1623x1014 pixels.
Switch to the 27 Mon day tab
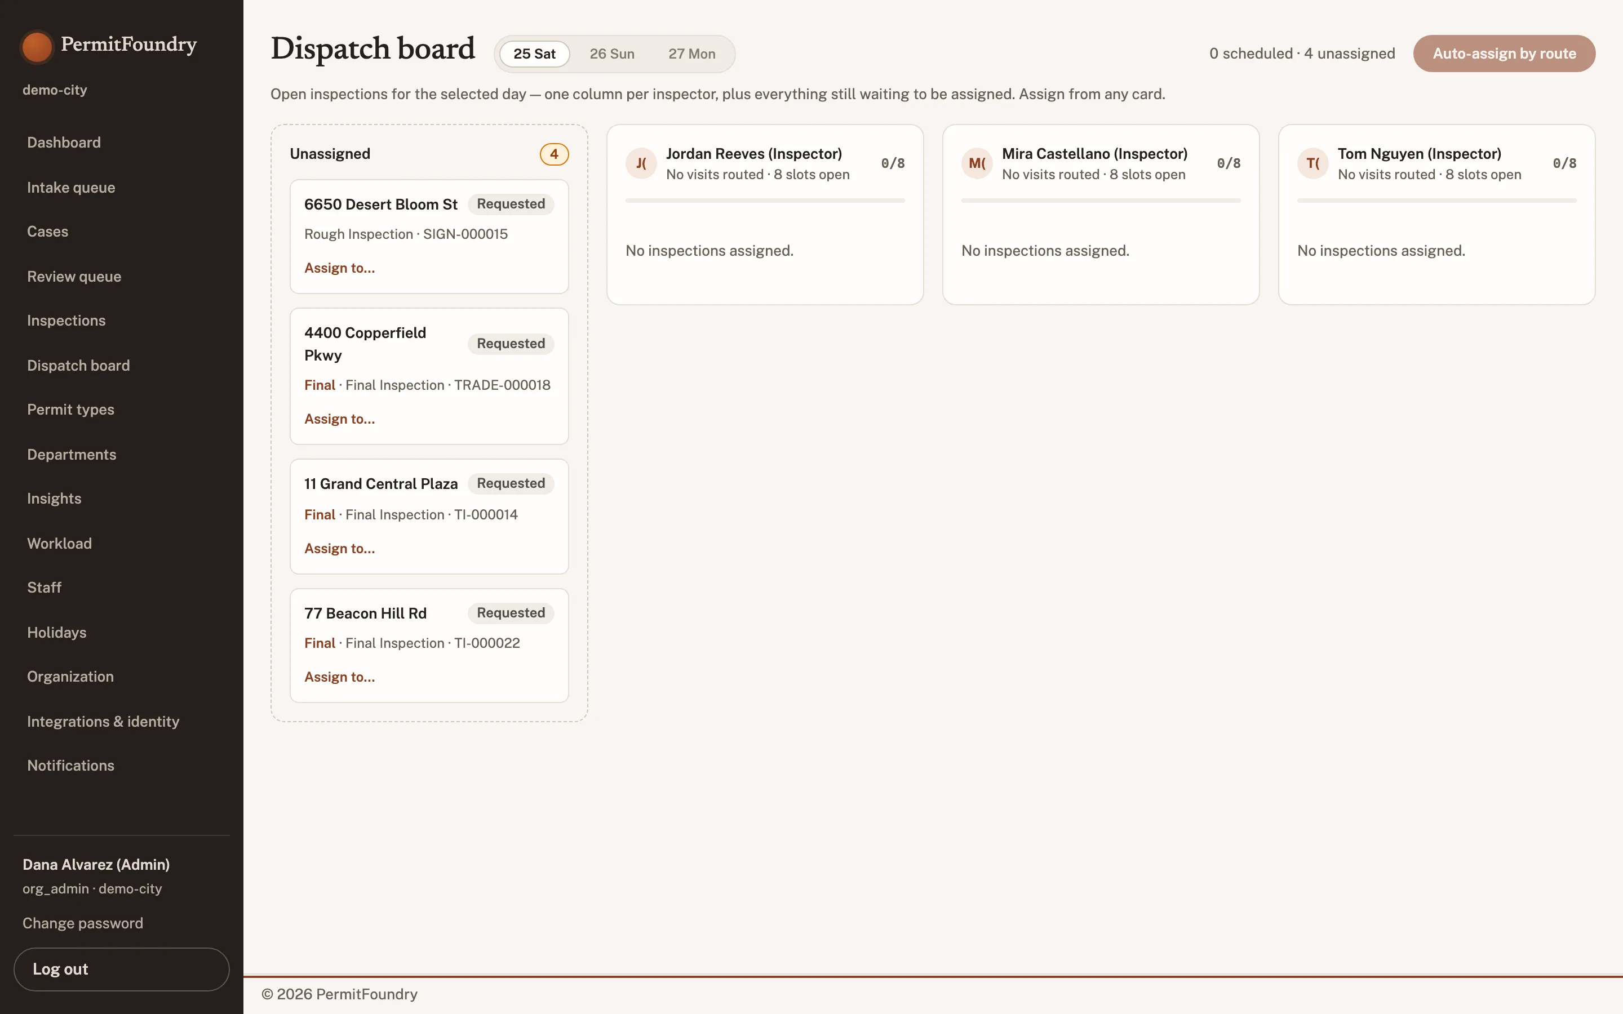[691, 54]
